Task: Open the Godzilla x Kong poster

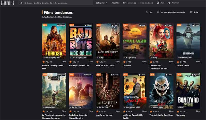Action: (81, 91)
